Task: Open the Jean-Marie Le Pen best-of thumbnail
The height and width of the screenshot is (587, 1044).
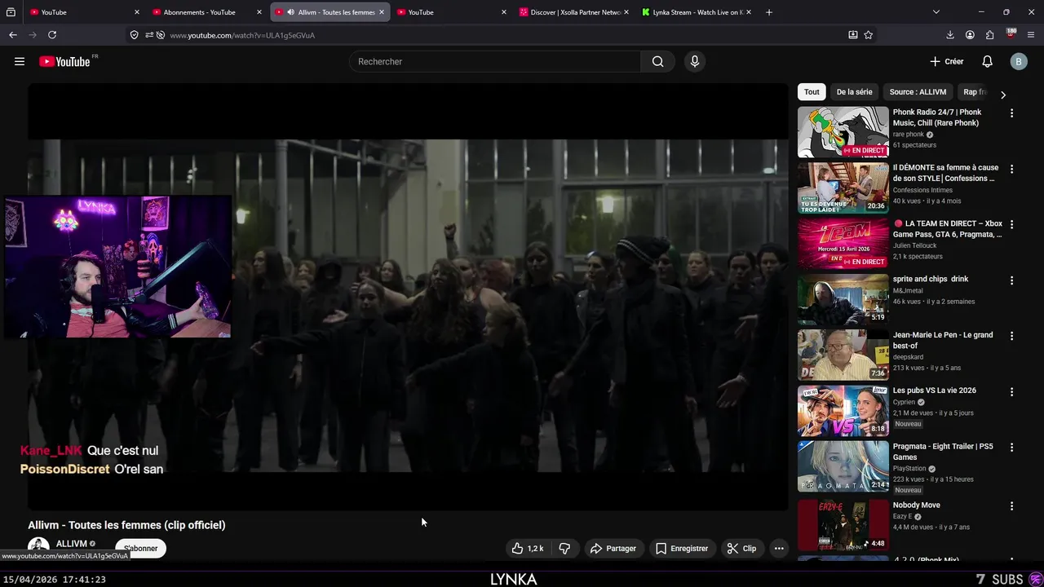Action: [x=843, y=355]
